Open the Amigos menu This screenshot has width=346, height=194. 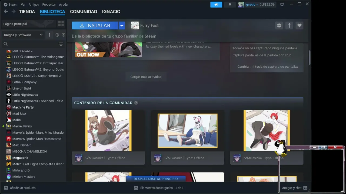point(34,5)
